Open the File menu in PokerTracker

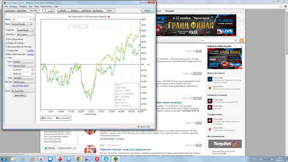(6, 7)
